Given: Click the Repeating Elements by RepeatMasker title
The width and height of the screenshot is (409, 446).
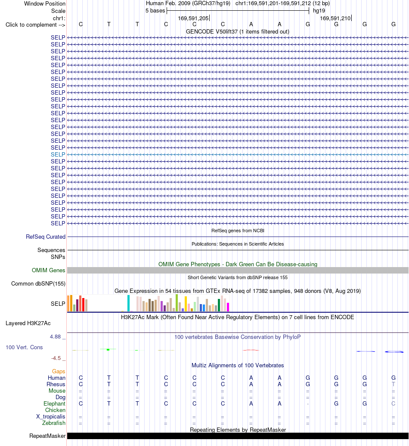Looking at the screenshot, I should click(238, 430).
